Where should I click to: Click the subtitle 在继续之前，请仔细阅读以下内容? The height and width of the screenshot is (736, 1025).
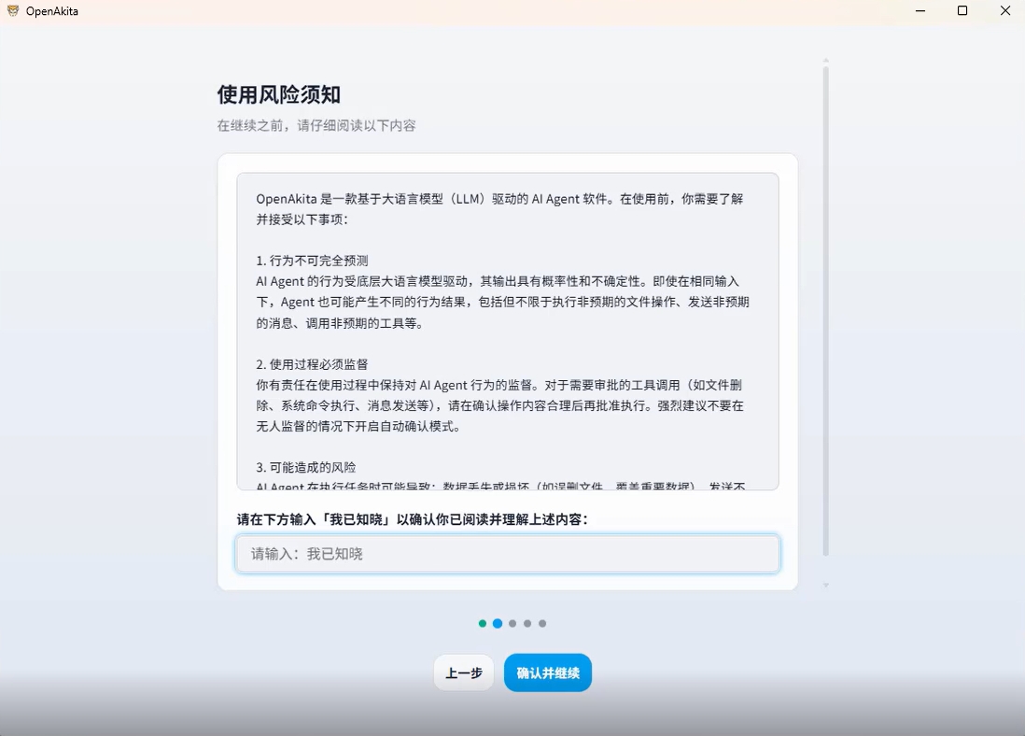(x=316, y=125)
